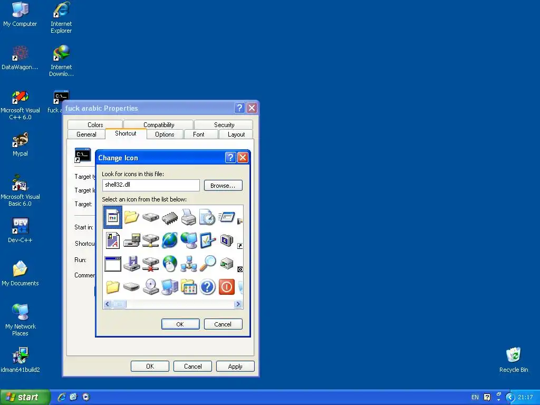This screenshot has width=540, height=405.
Task: Choose the globe with mouse icon
Action: pos(170,264)
